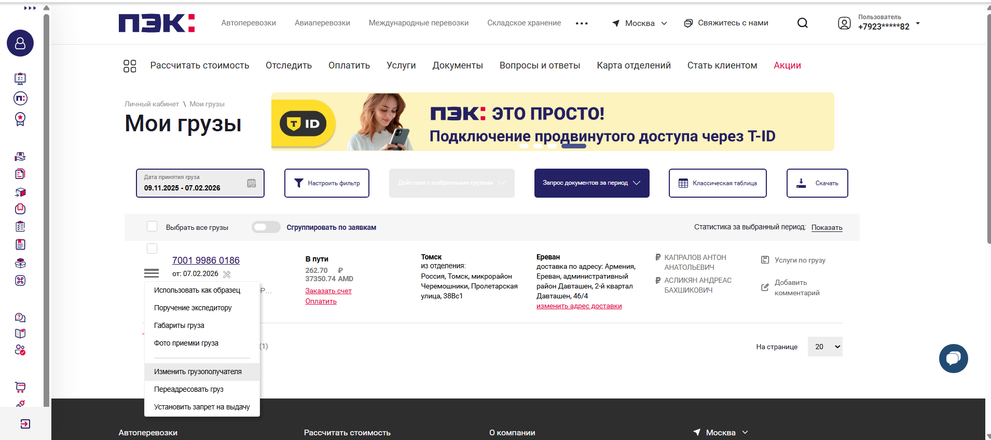
Task: Click the 'Заказать счет' link
Action: coord(328,291)
